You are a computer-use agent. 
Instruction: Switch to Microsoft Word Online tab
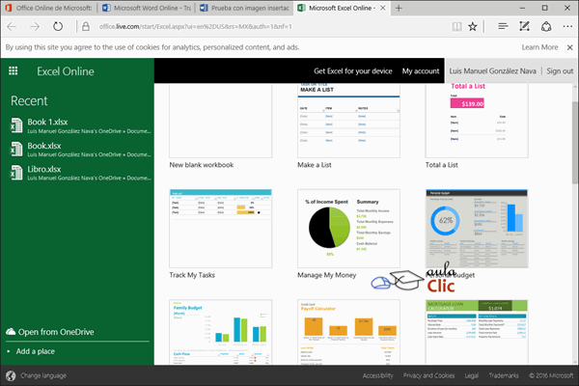point(145,8)
